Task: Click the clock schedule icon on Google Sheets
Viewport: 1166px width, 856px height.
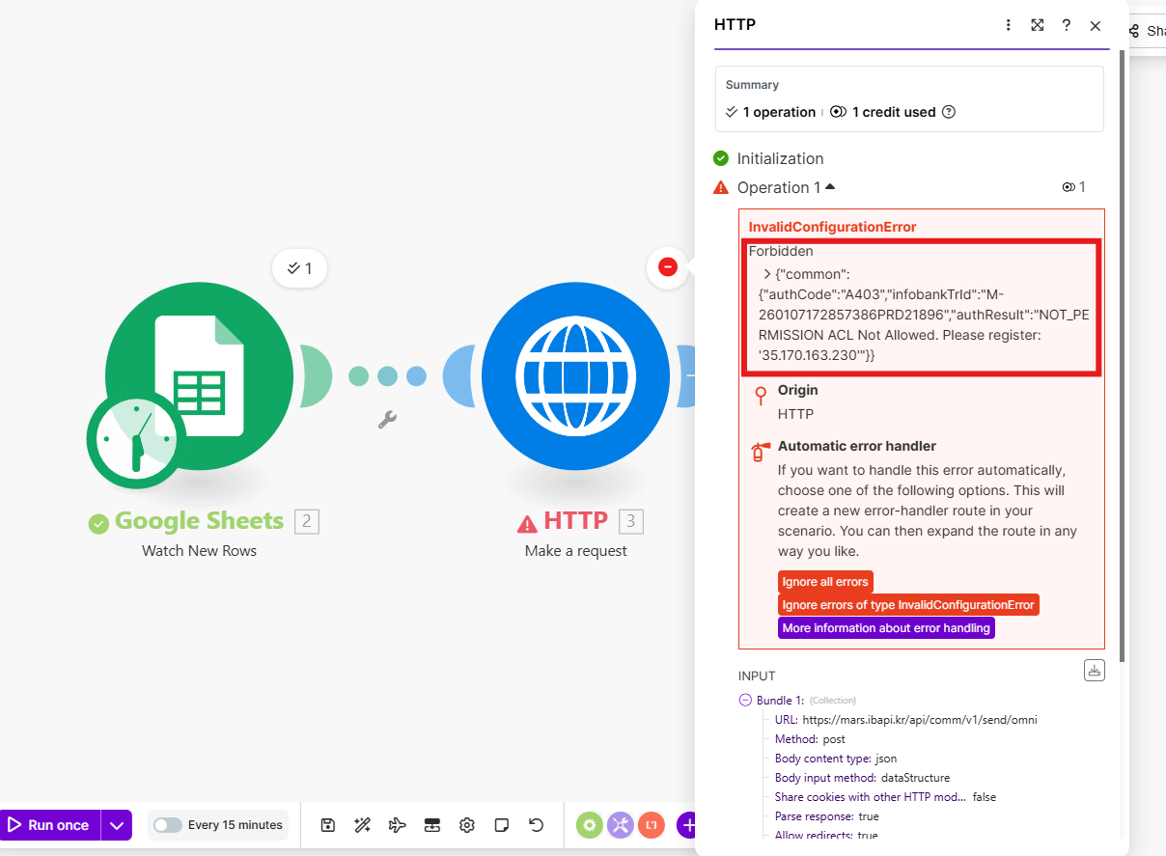Action: click(136, 439)
